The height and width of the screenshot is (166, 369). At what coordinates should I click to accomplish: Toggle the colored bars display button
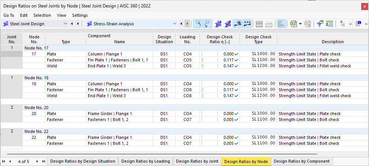(282, 24)
